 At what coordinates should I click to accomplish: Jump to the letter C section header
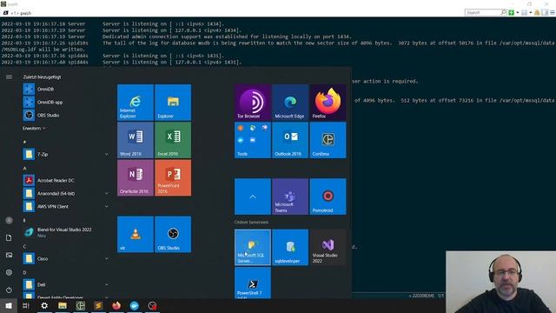(x=25, y=246)
